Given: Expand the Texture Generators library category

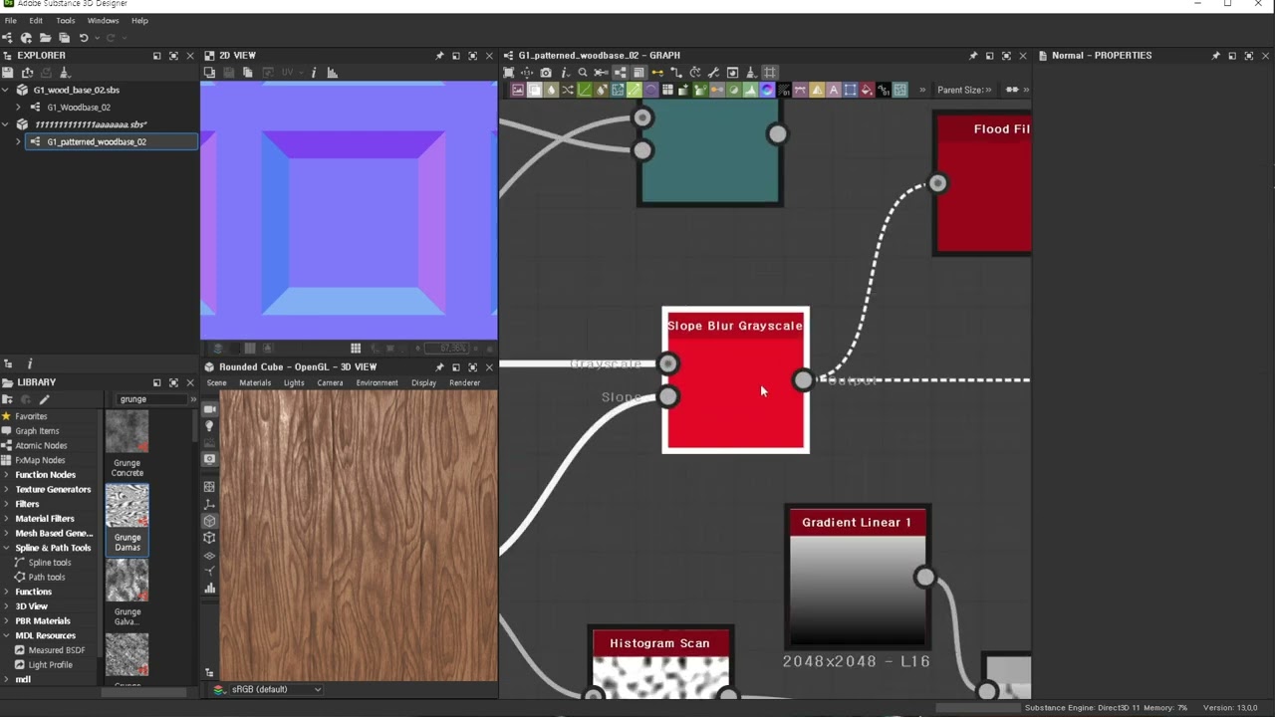Looking at the screenshot, I should click(x=6, y=489).
